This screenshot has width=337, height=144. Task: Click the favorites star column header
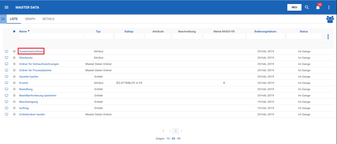(x=14, y=31)
